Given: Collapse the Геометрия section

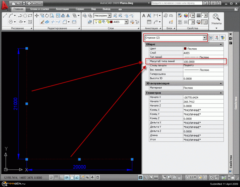Looking at the screenshot, I should (x=221, y=93).
